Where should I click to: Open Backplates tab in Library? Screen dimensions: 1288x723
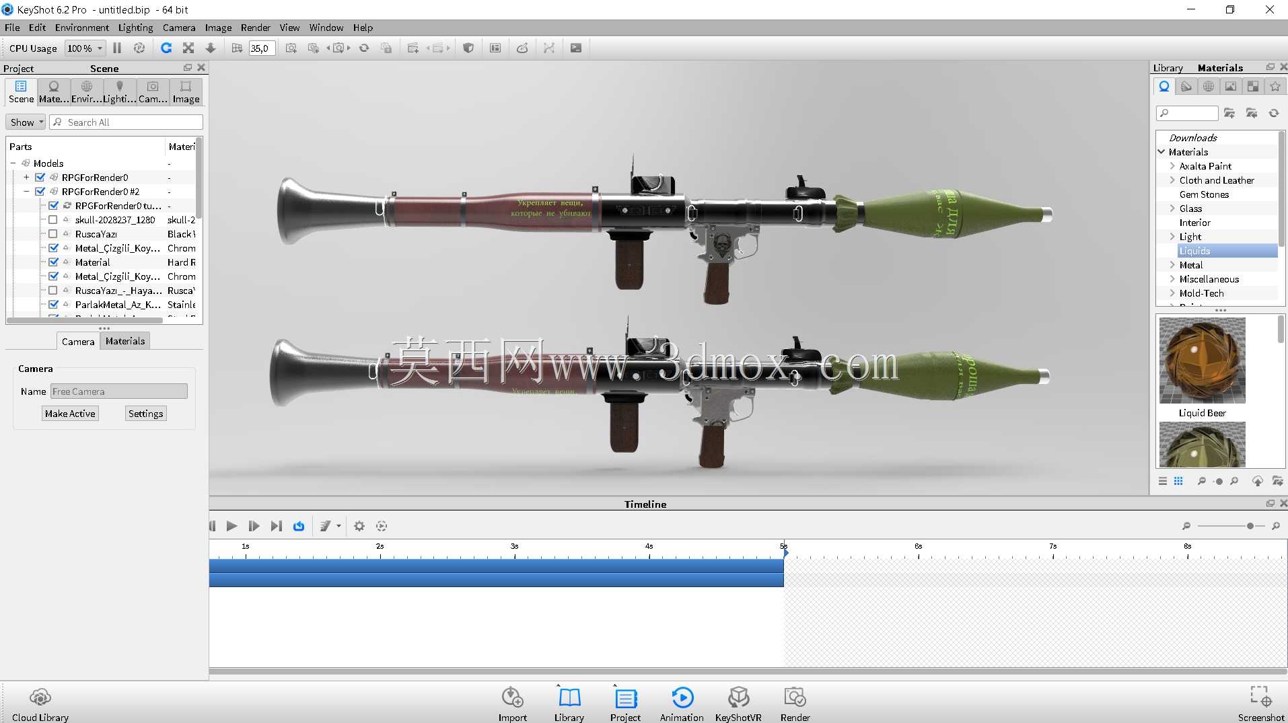1231,86
